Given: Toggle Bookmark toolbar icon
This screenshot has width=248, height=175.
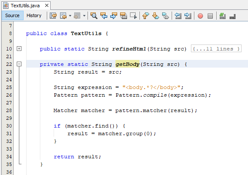Looking at the screenshot, I should (x=166, y=15).
